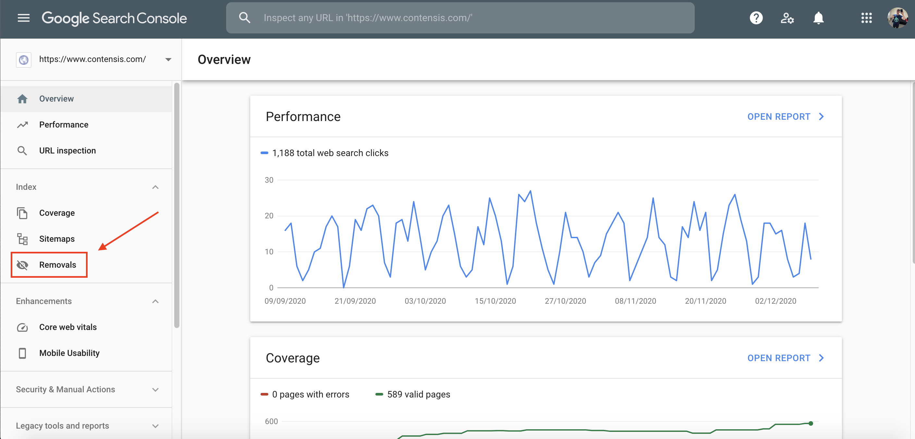
Task: Click the total web search clicks legend
Action: 325,153
